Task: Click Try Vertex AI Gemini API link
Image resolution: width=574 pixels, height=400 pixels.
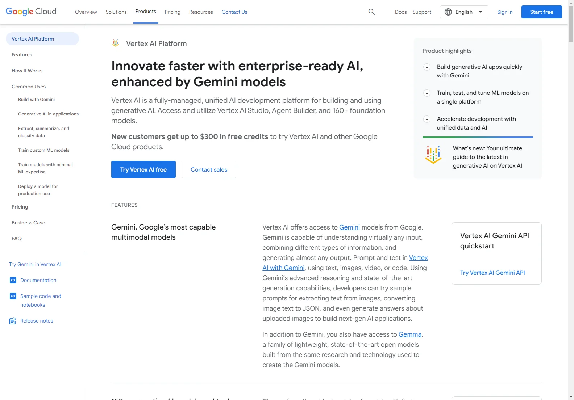Action: (492, 273)
